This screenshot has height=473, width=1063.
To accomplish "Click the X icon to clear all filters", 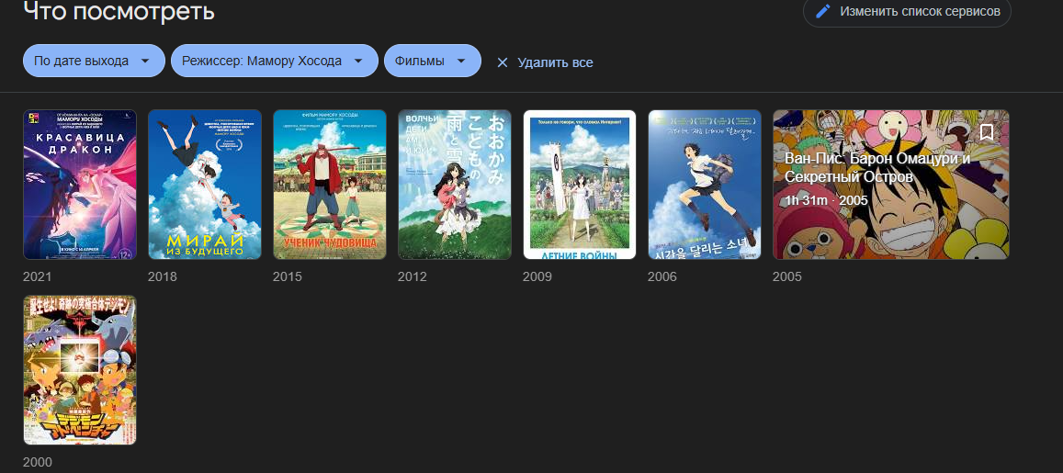I will click(503, 62).
